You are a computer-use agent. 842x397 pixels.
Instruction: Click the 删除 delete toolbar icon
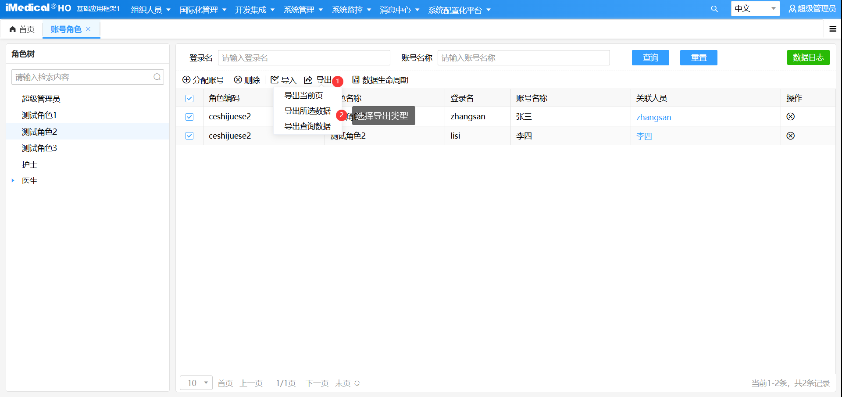coord(237,80)
